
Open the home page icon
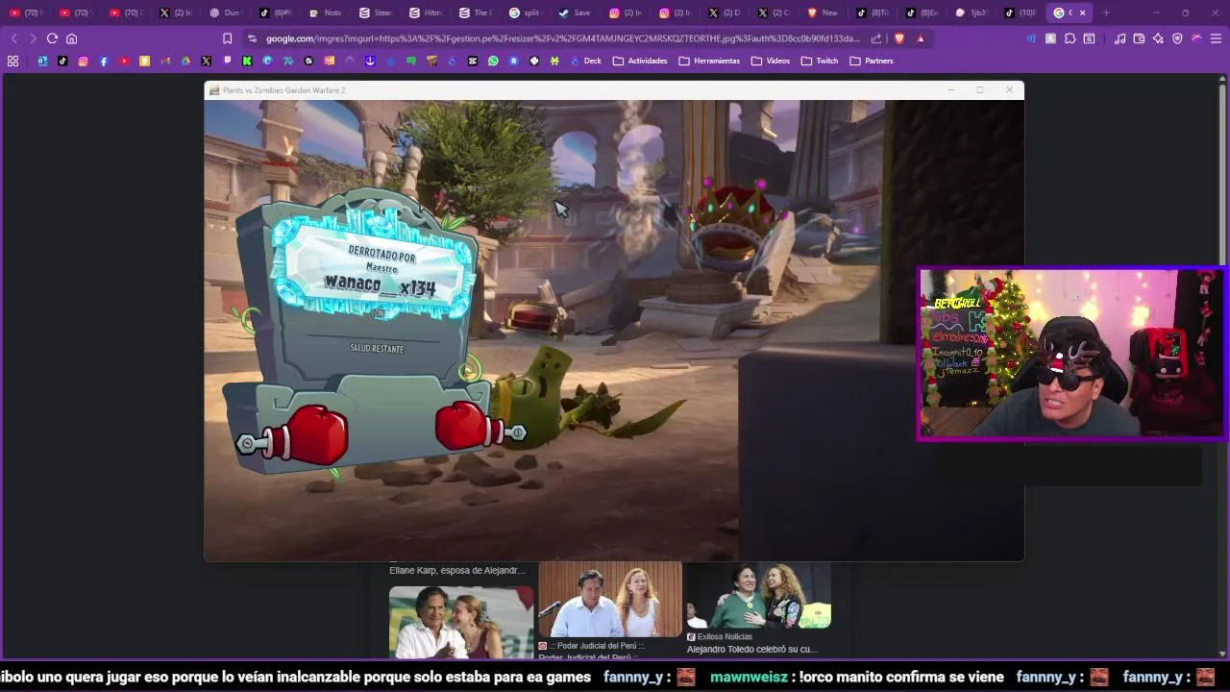71,38
